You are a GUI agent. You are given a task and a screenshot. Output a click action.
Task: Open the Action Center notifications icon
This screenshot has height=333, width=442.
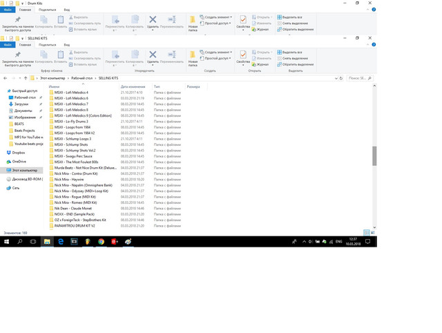tap(368, 242)
